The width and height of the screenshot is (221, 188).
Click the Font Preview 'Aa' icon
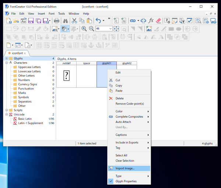24,21
